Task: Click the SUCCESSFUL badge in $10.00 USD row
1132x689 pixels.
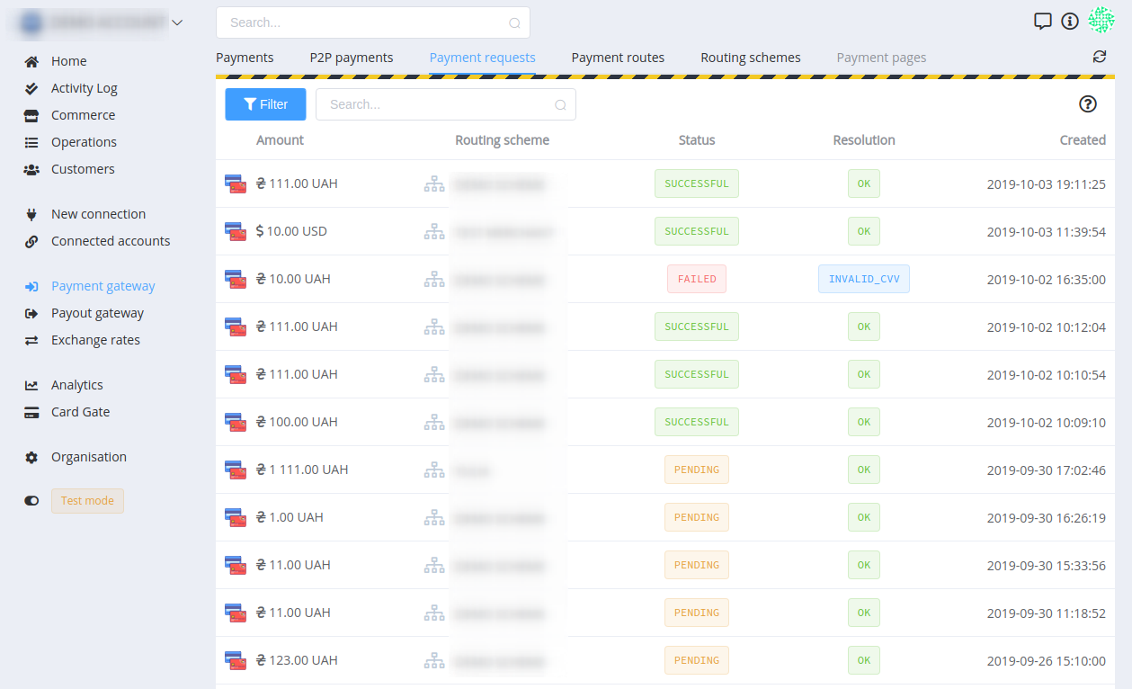Action: coord(697,231)
